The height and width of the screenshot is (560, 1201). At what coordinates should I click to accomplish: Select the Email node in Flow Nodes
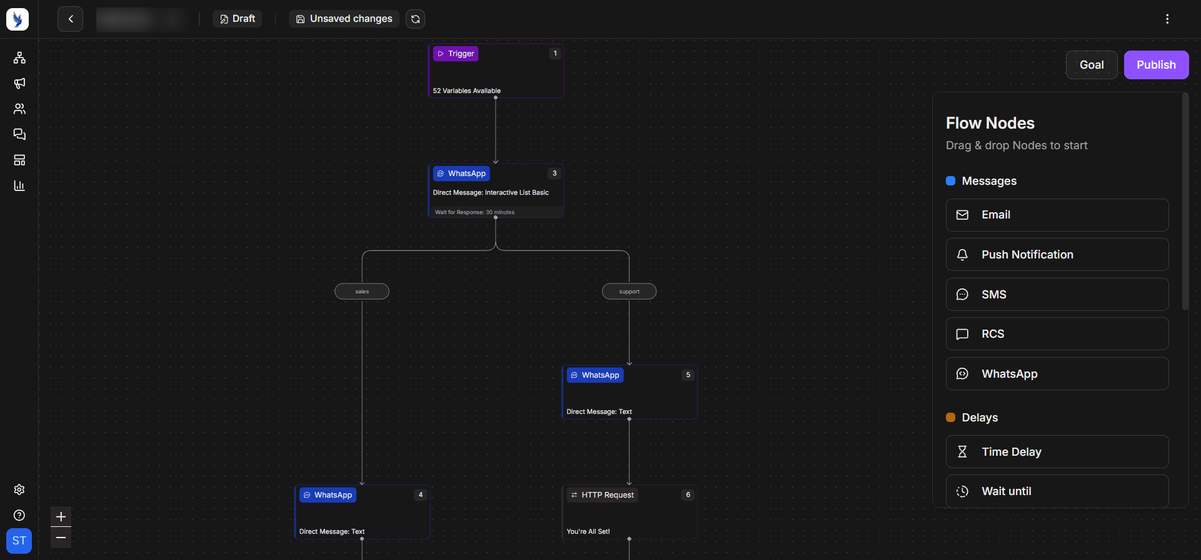[1057, 215]
